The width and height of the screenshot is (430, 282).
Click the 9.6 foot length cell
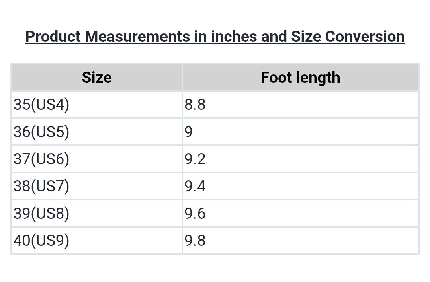click(x=195, y=214)
